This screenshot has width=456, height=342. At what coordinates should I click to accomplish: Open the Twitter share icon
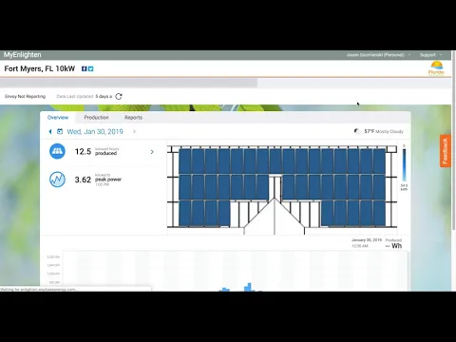click(91, 68)
